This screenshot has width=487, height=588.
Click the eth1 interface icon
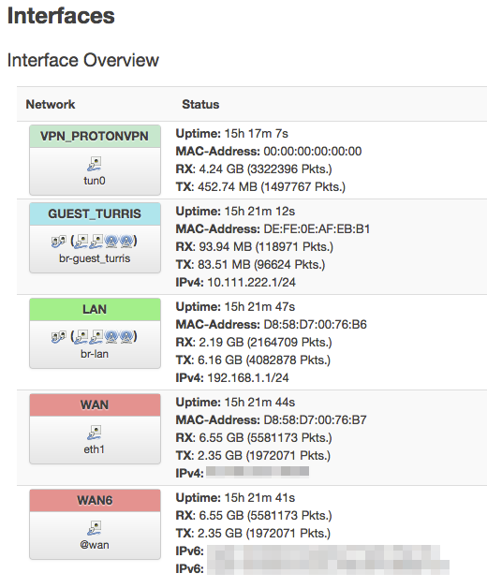95,433
